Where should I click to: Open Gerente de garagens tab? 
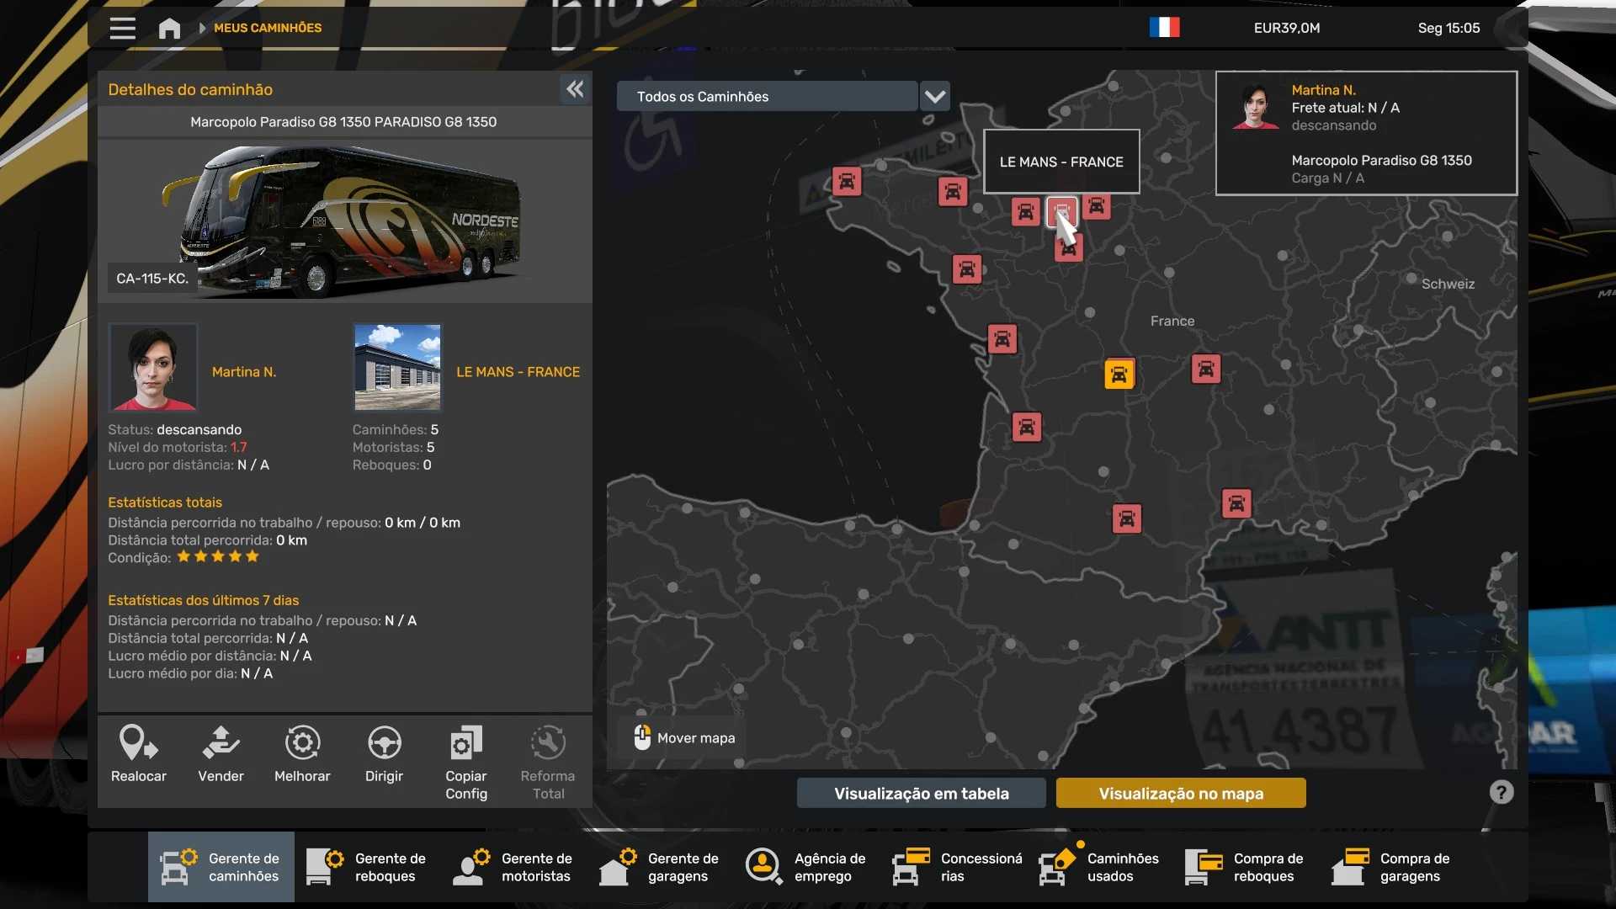click(661, 867)
